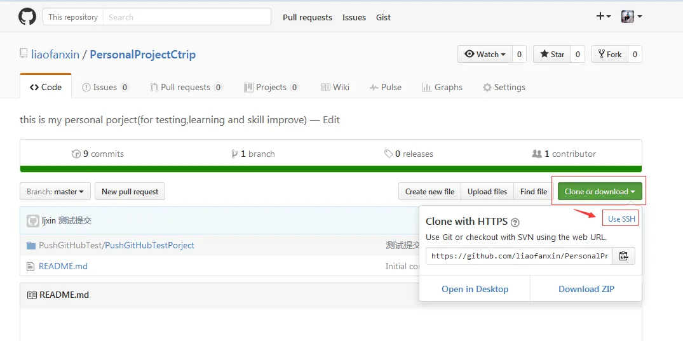The width and height of the screenshot is (683, 341).
Task: Click the Upload files button
Action: point(487,192)
